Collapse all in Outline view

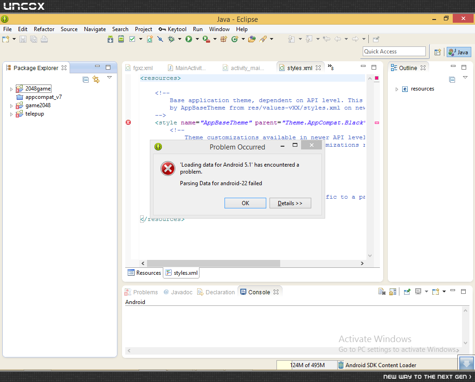coord(452,80)
